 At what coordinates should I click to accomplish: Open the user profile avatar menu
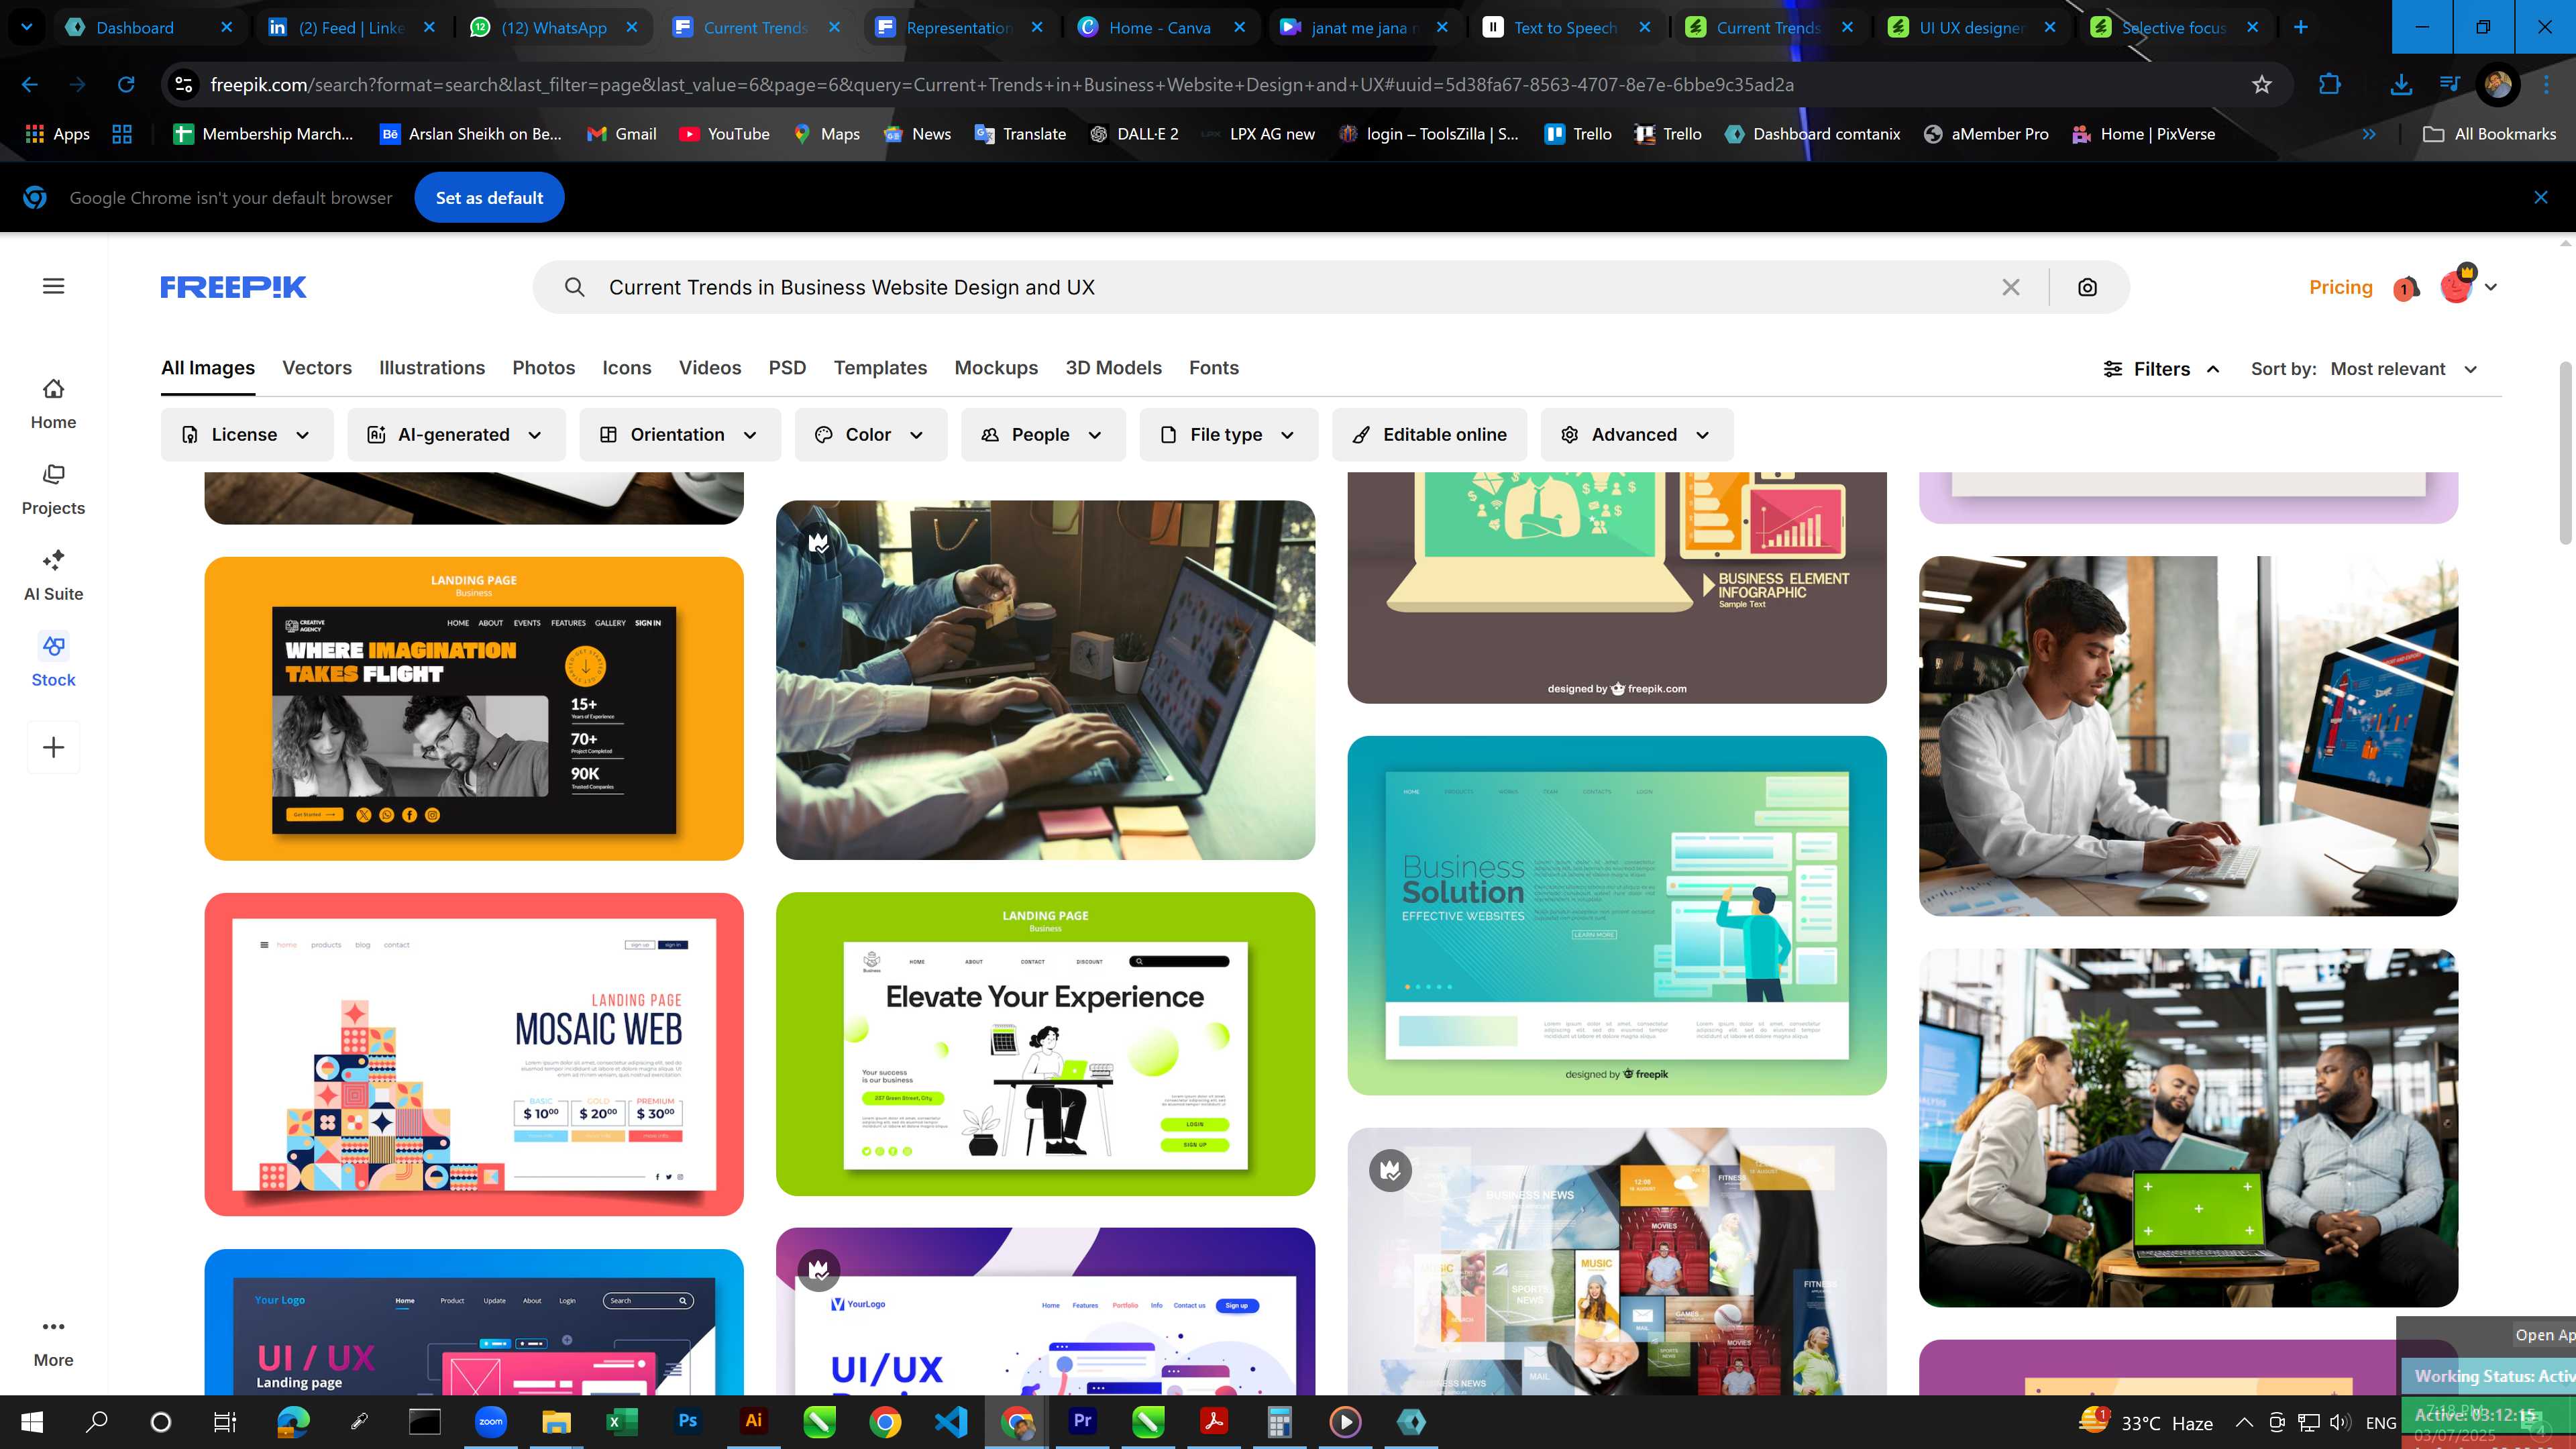(x=2467, y=286)
